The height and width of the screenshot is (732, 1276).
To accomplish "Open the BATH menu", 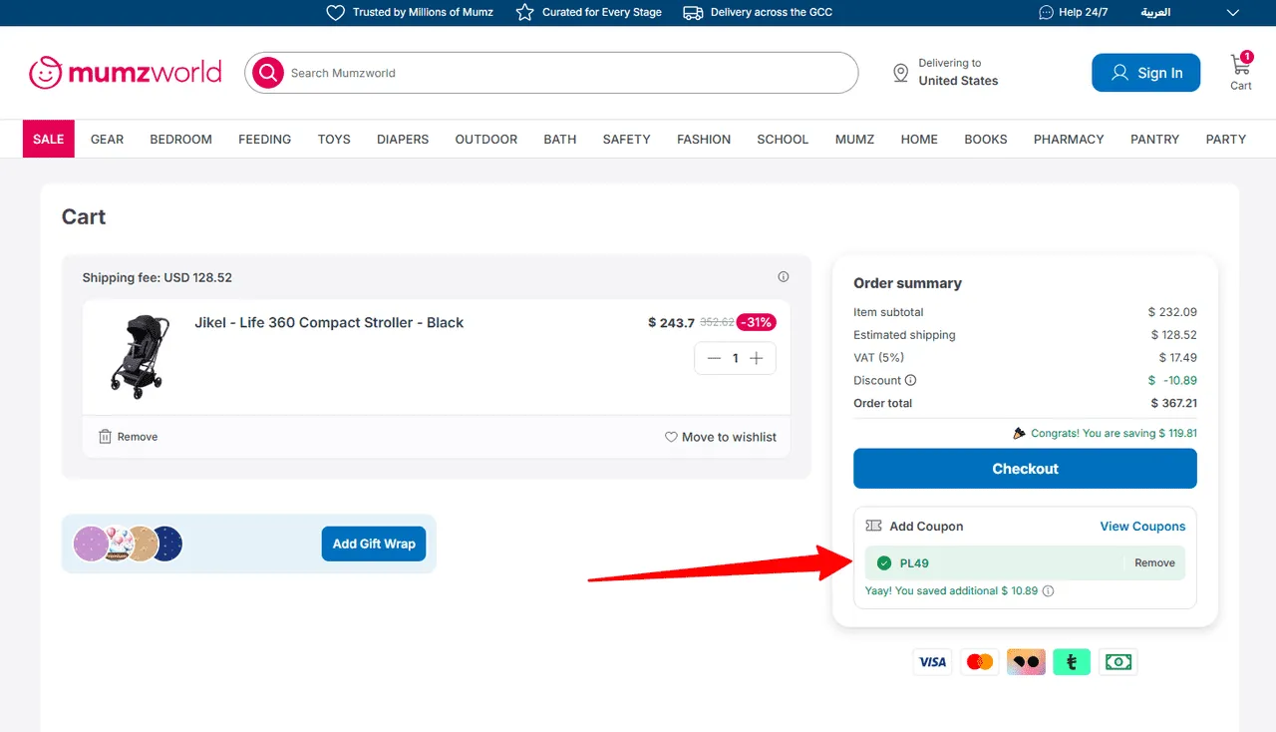I will [x=560, y=139].
